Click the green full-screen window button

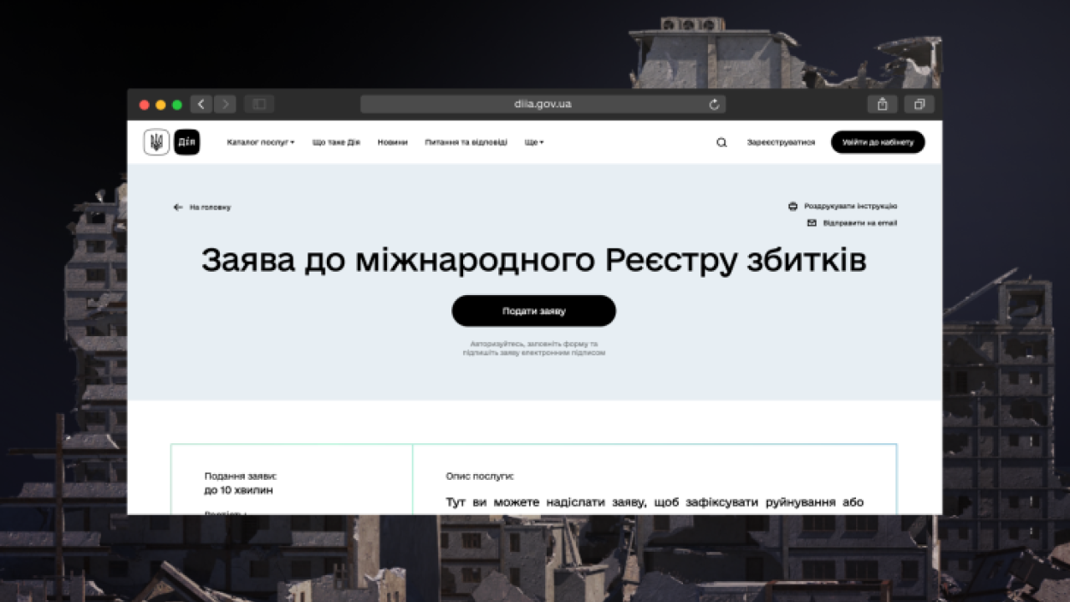[x=176, y=105]
